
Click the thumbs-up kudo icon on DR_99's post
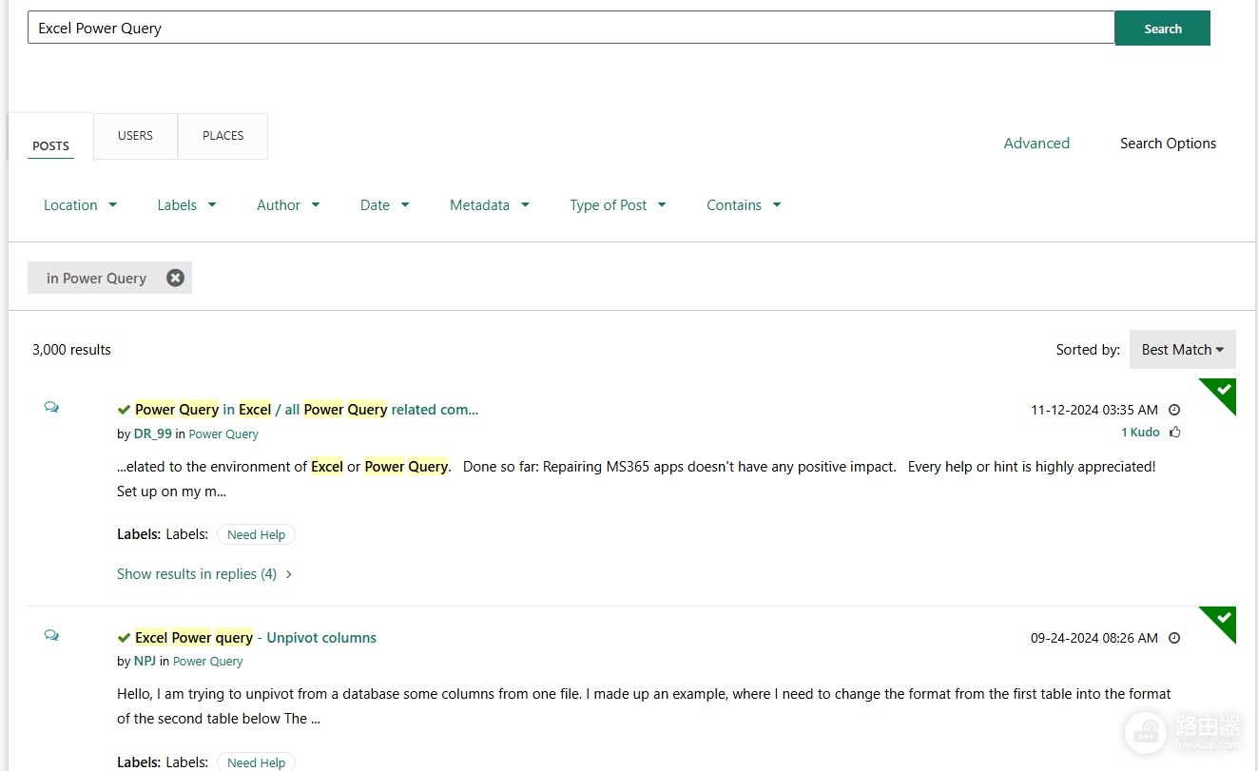(1175, 432)
